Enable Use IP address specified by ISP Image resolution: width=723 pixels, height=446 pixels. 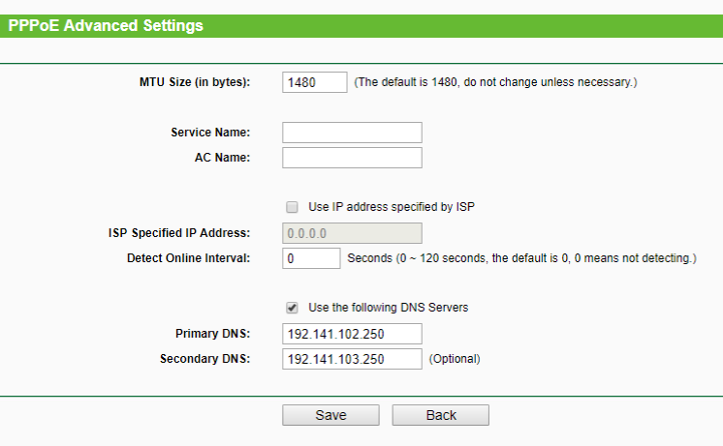click(292, 207)
